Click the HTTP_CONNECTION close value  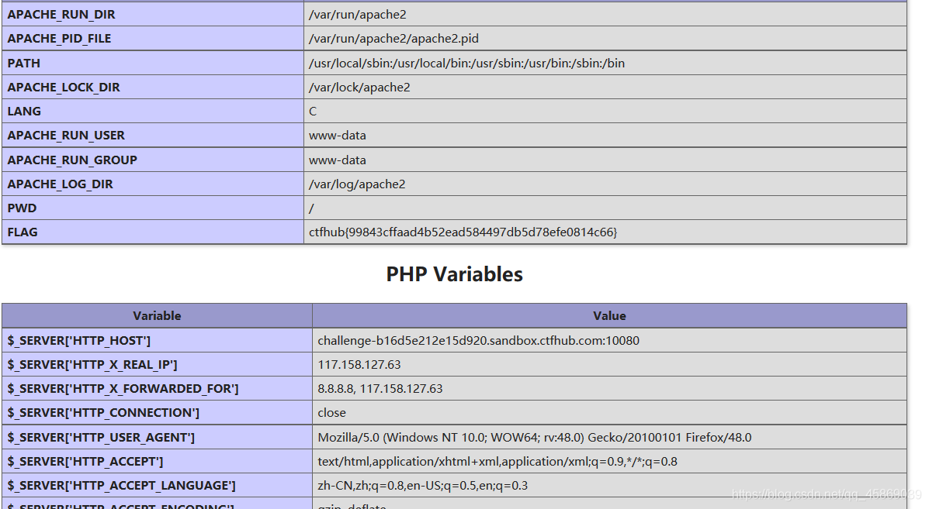click(x=332, y=413)
